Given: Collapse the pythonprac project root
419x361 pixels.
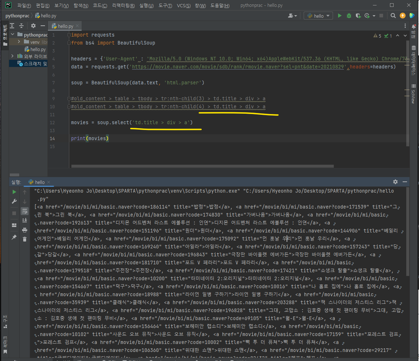Looking at the screenshot, I should [13, 34].
